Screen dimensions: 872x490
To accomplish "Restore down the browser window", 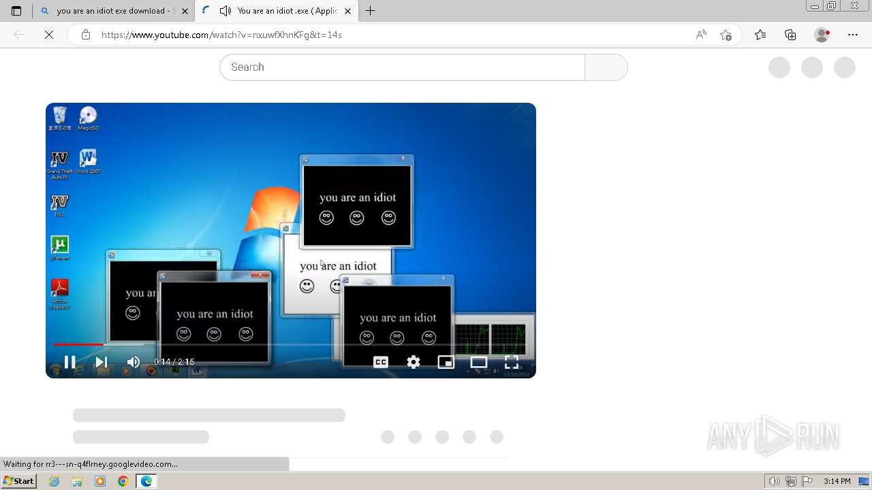I will point(831,6).
